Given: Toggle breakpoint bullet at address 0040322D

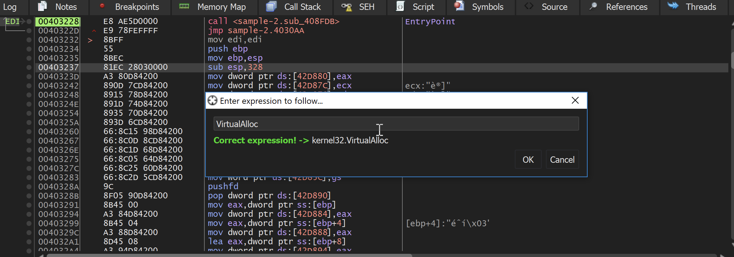Looking at the screenshot, I should [29, 31].
